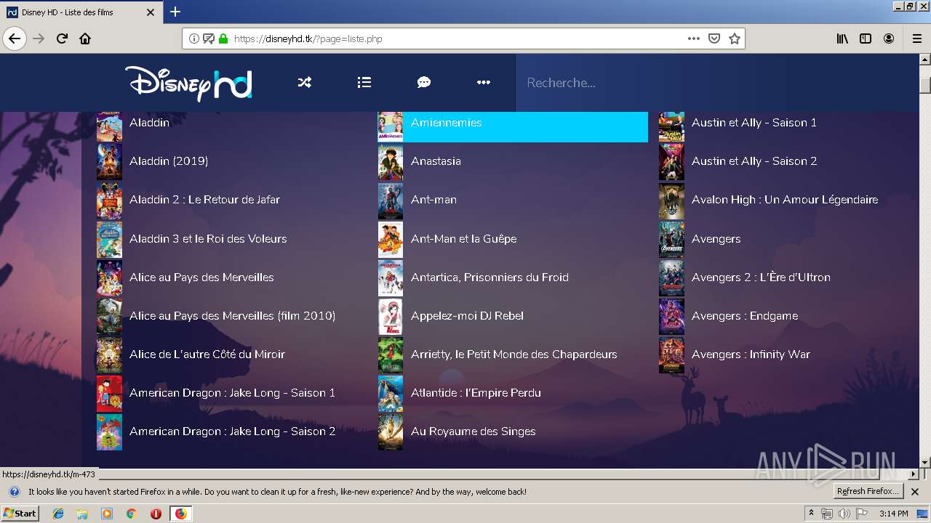This screenshot has width=931, height=523.
Task: Open a new browser tab
Action: tap(175, 12)
